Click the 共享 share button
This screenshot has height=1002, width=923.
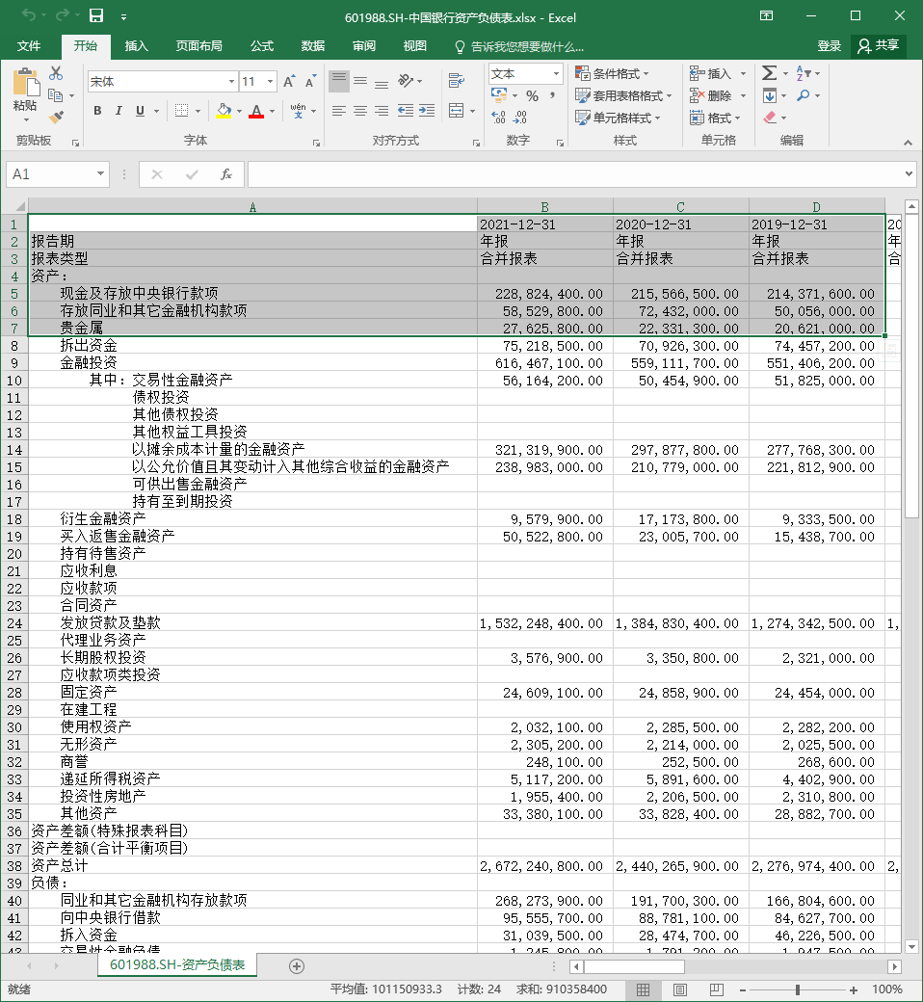[x=879, y=46]
